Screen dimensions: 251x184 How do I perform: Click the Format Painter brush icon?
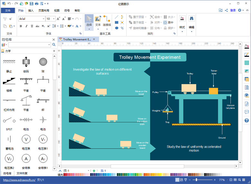[x=11, y=19]
